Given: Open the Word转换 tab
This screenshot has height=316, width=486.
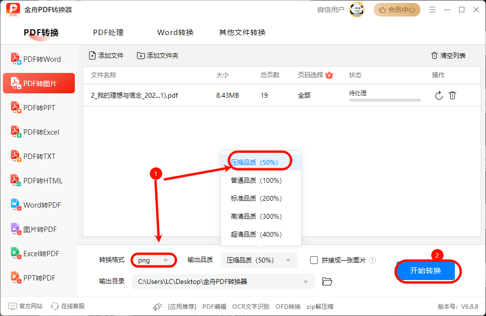Looking at the screenshot, I should pos(175,32).
